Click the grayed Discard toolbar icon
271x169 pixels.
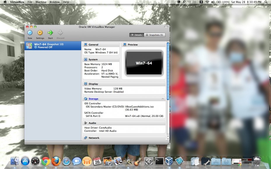tap(60, 33)
